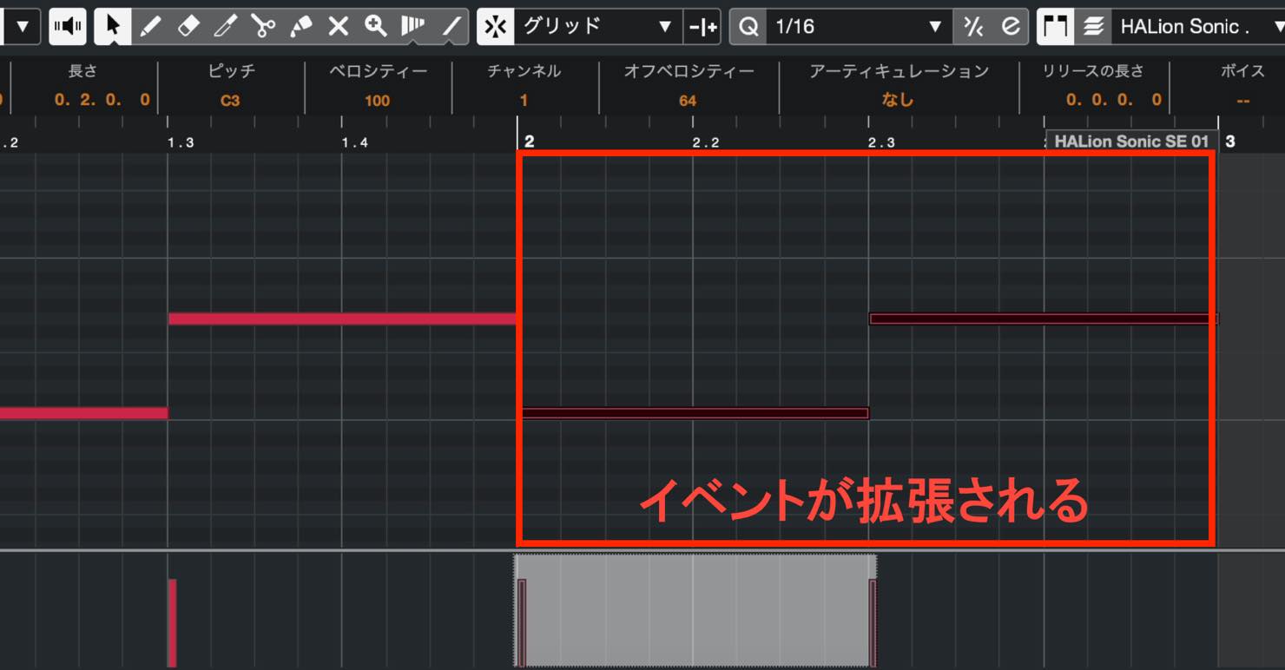The width and height of the screenshot is (1285, 670).
Task: Click the チャンネル column label
Action: coord(524,71)
